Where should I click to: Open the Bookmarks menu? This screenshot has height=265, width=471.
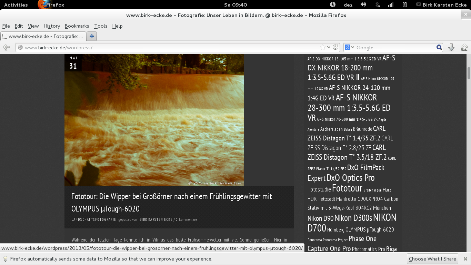77,26
